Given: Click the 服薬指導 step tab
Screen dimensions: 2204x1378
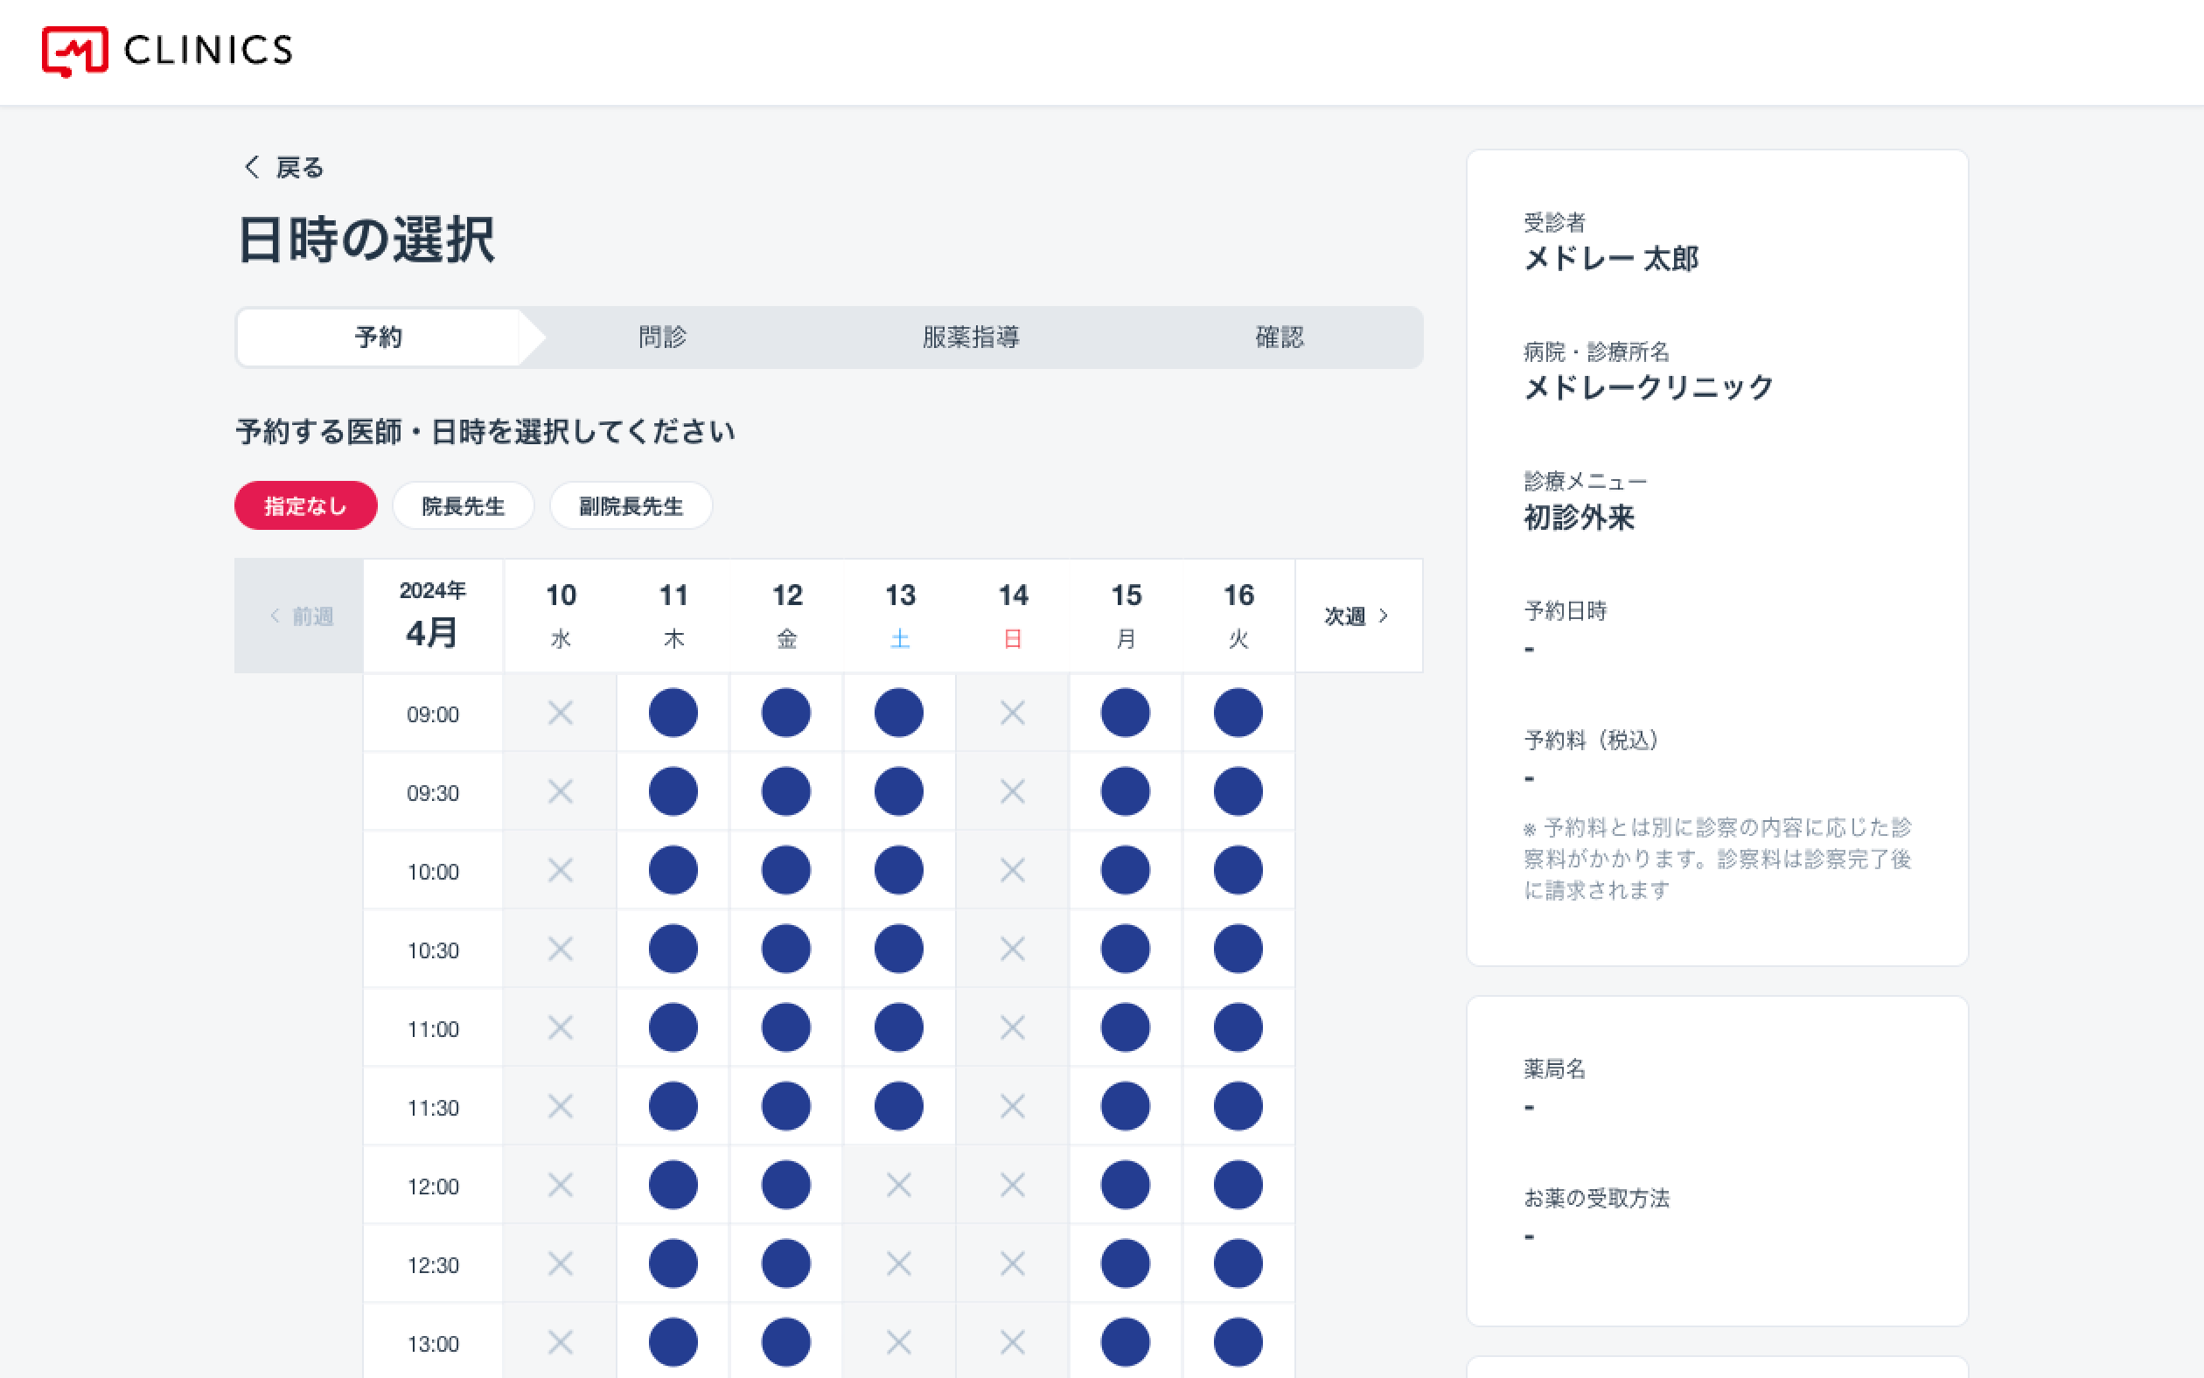Looking at the screenshot, I should (971, 338).
